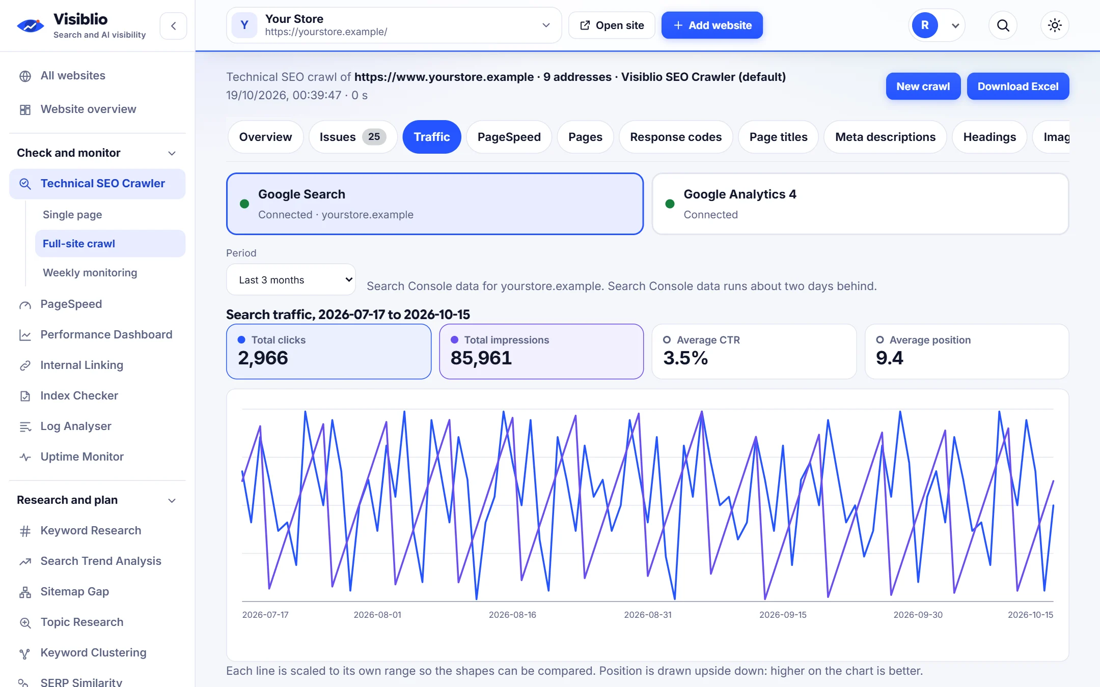Switch to the Overview tab
This screenshot has height=687, width=1100.
pyautogui.click(x=265, y=137)
